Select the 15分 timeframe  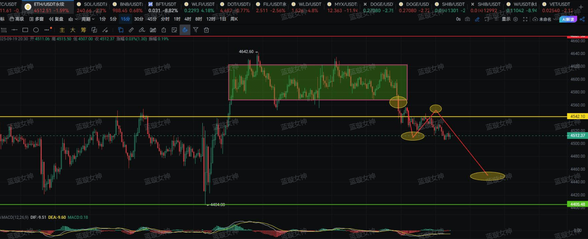(125, 19)
